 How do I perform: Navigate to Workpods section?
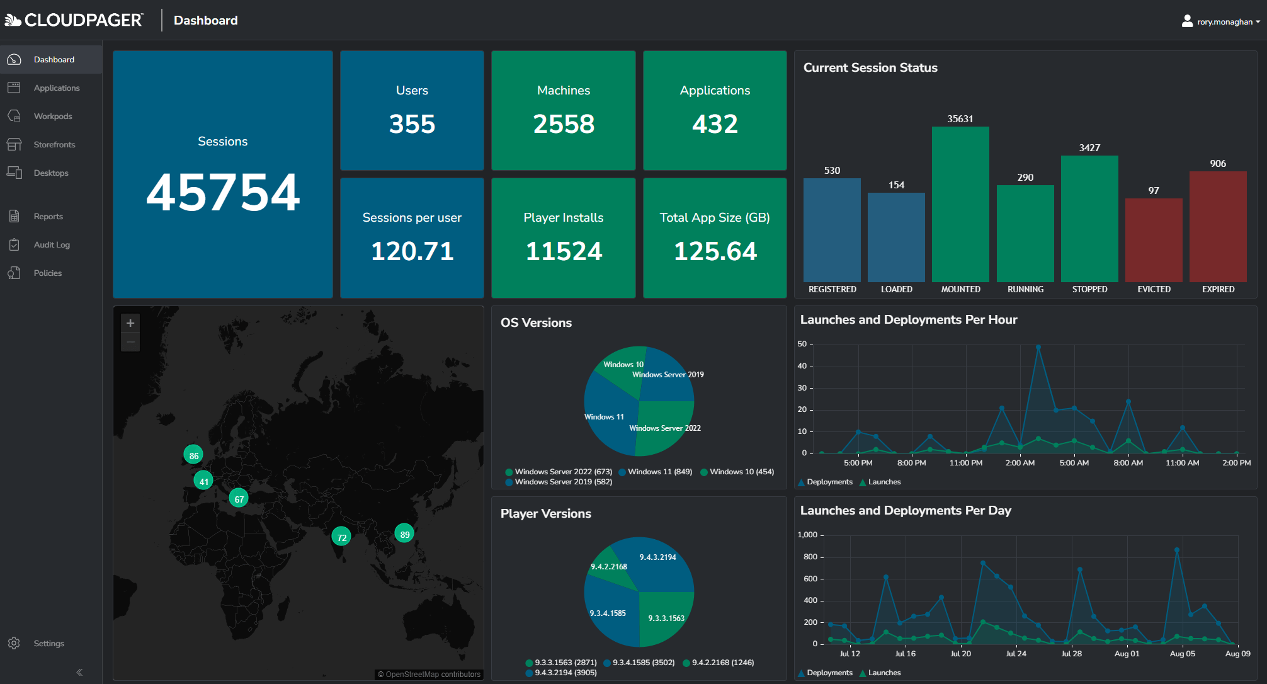pyautogui.click(x=51, y=116)
